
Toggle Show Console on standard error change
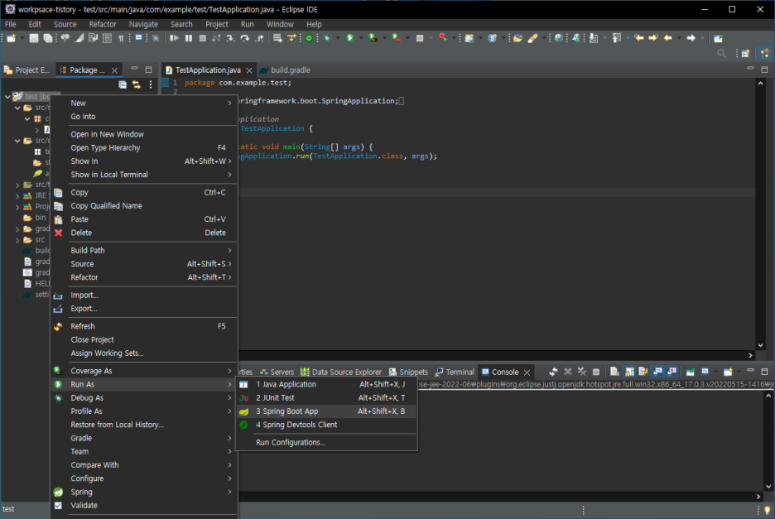click(x=672, y=372)
